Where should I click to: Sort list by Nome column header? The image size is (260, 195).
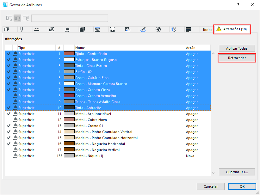coord(130,48)
